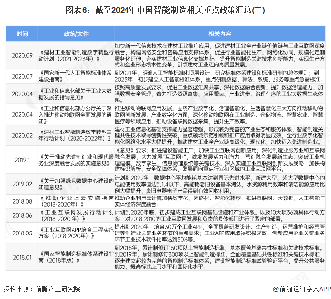Select the 相关内容 column header
Screen dimensions: 331x299
click(219, 33)
